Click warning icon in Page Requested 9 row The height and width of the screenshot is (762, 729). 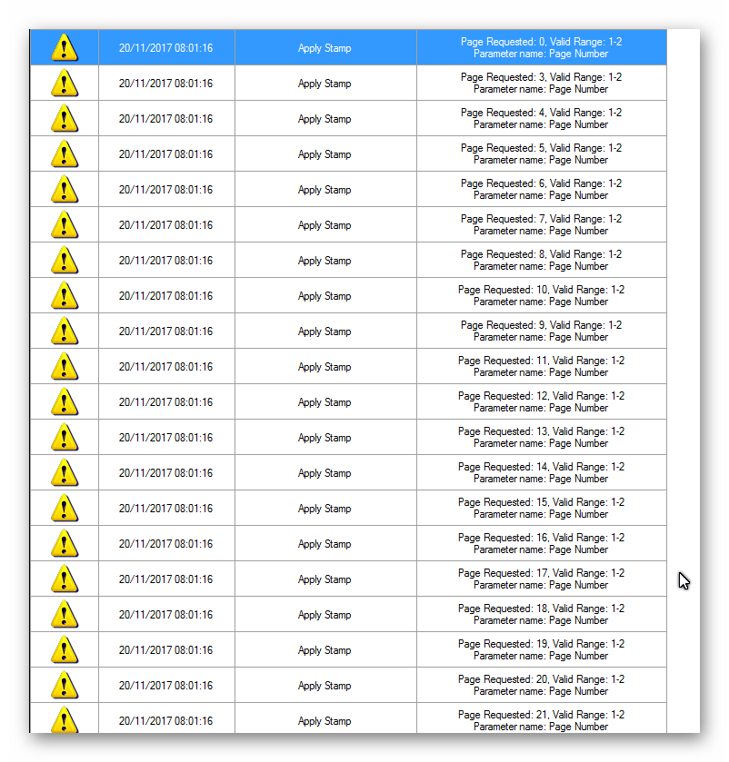click(64, 331)
